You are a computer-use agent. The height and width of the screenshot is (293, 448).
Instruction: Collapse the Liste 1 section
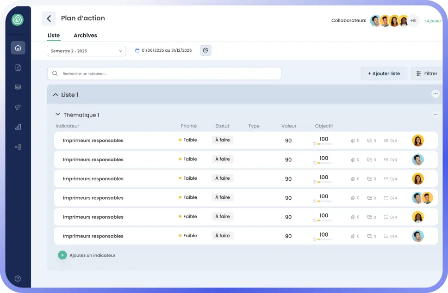click(56, 95)
